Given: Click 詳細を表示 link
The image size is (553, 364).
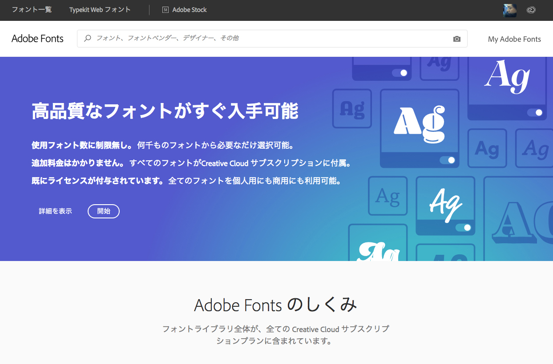Looking at the screenshot, I should [56, 211].
